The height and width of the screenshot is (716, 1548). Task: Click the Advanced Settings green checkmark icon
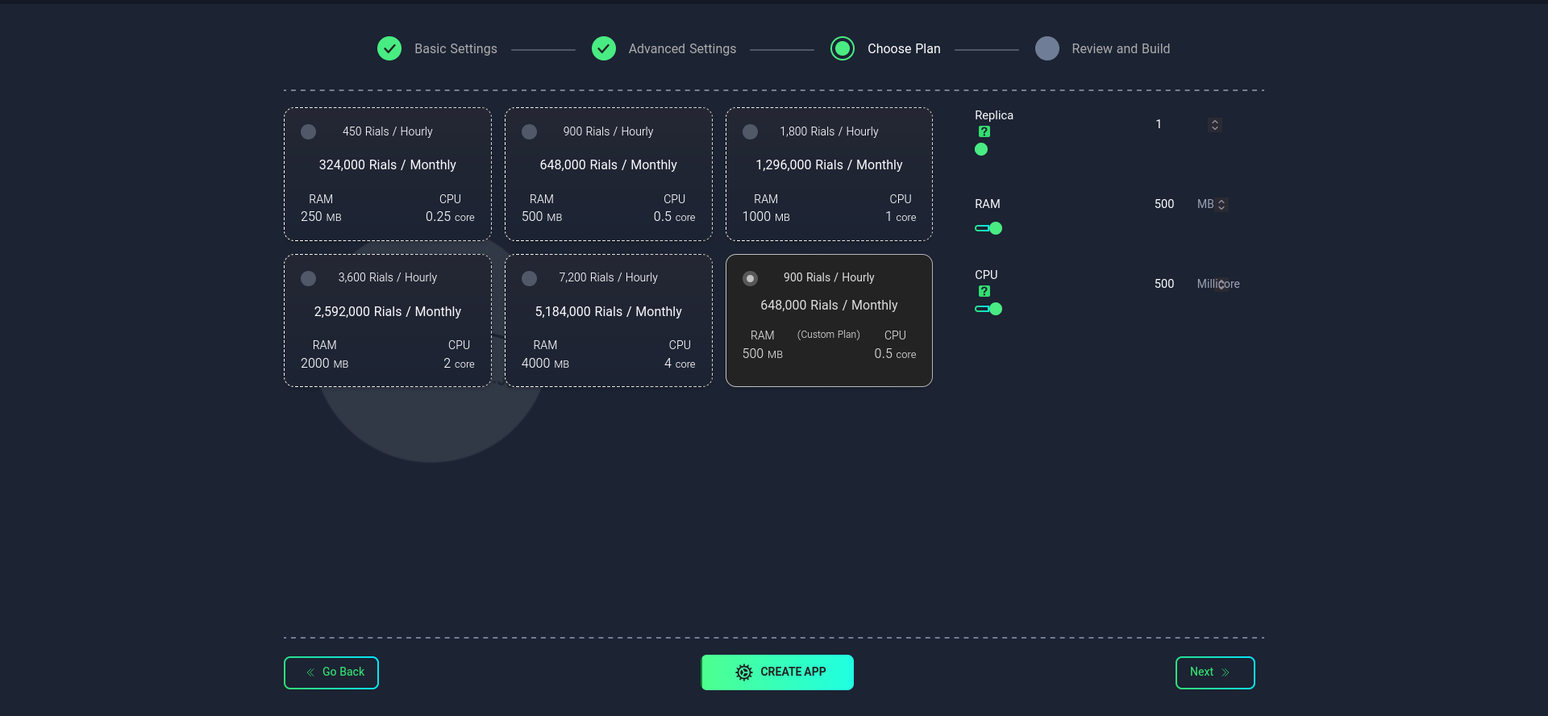[x=604, y=48]
